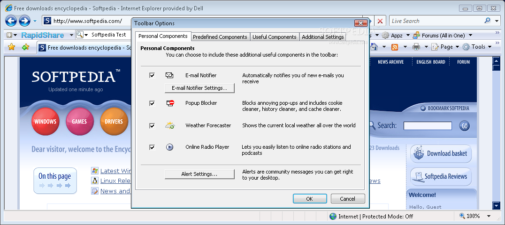
Task: Click the Windows logo icon beside Latest
Action: [x=95, y=170]
